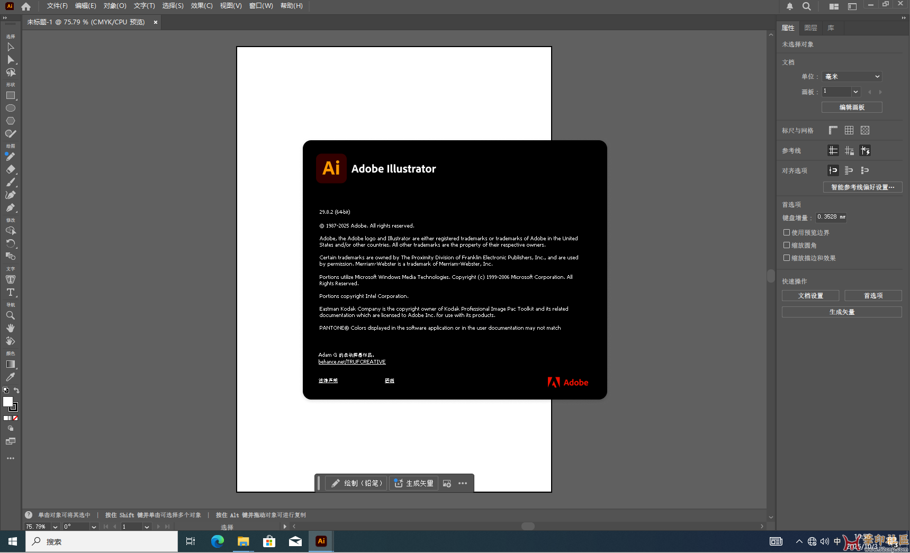Choose the Type tool
This screenshot has height=553, width=910.
click(10, 292)
